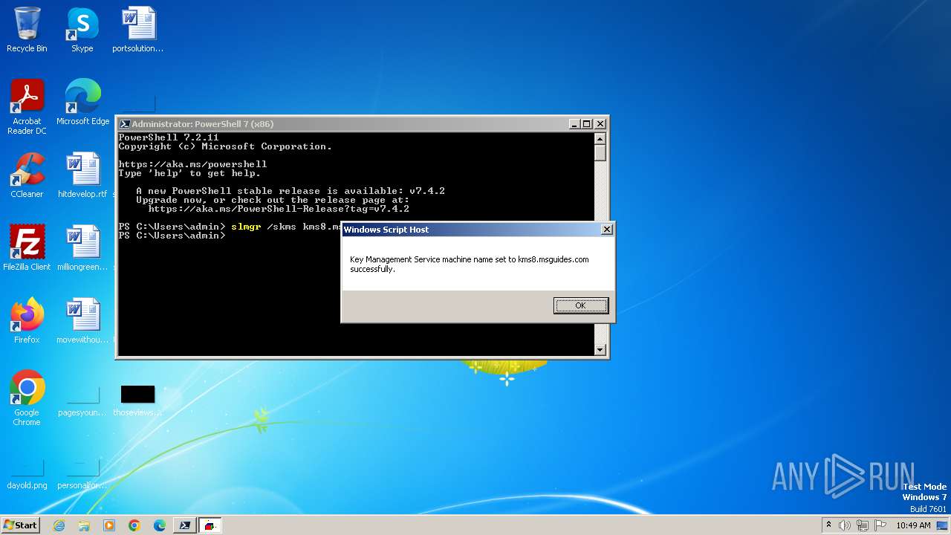Image resolution: width=951 pixels, height=535 pixels.
Task: Click the slmgr command text
Action: pyautogui.click(x=246, y=227)
